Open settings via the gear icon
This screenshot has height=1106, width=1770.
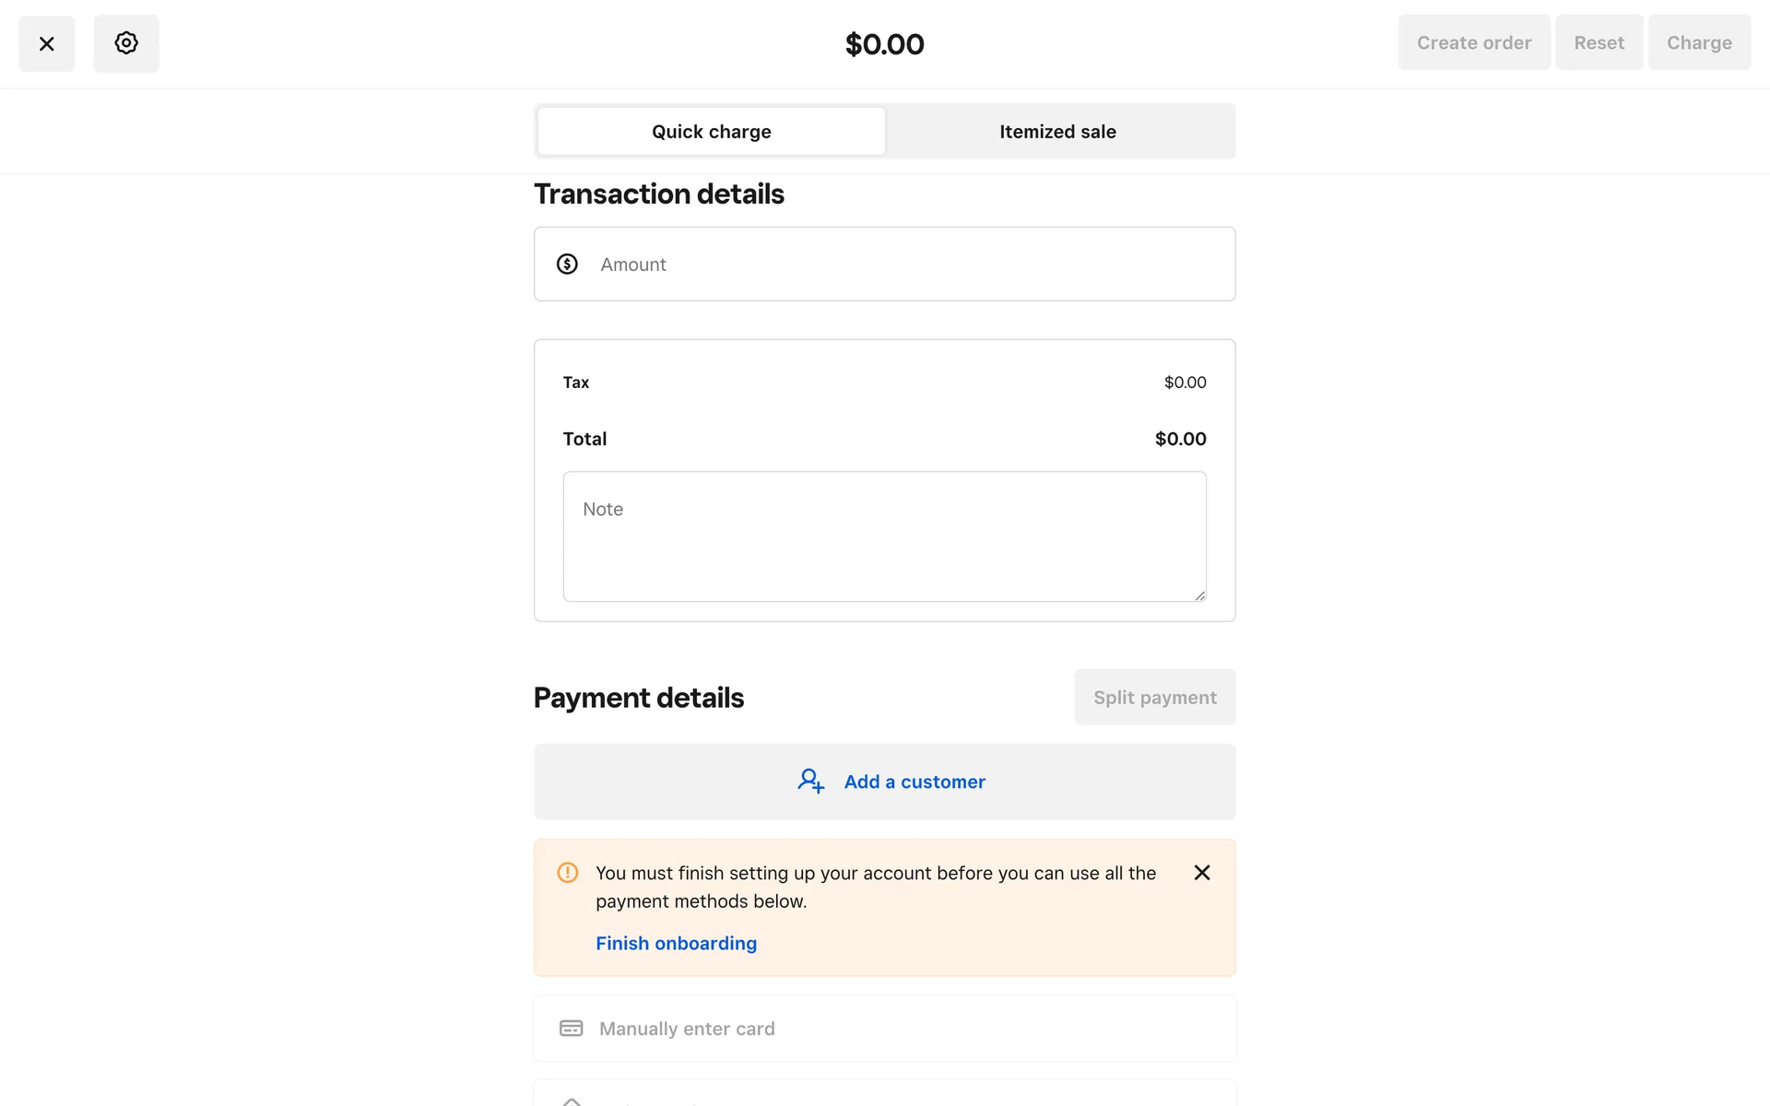[x=126, y=43]
